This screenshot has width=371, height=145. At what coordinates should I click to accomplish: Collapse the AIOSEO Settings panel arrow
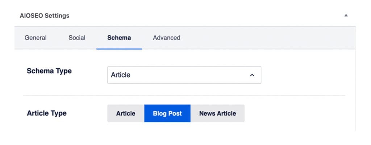point(346,15)
